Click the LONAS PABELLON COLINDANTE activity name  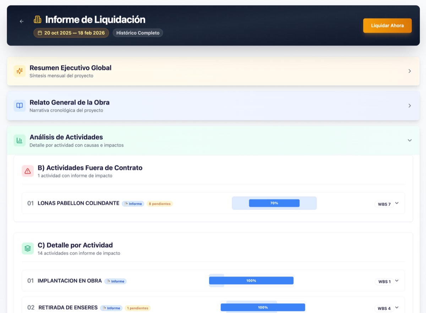pyautogui.click(x=78, y=203)
